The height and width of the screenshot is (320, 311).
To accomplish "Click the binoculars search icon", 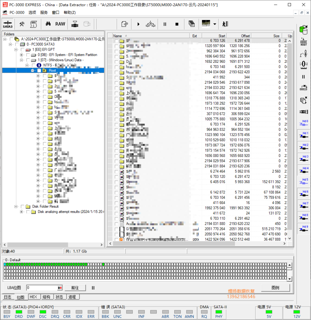I will tap(48, 24).
